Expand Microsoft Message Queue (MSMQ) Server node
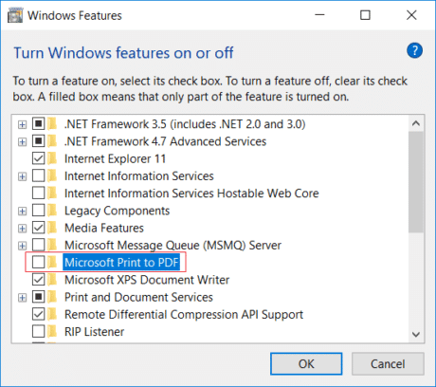The width and height of the screenshot is (436, 387). pos(22,246)
